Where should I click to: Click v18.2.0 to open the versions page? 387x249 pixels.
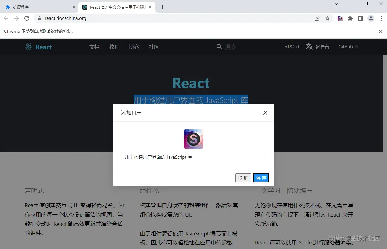click(x=292, y=47)
